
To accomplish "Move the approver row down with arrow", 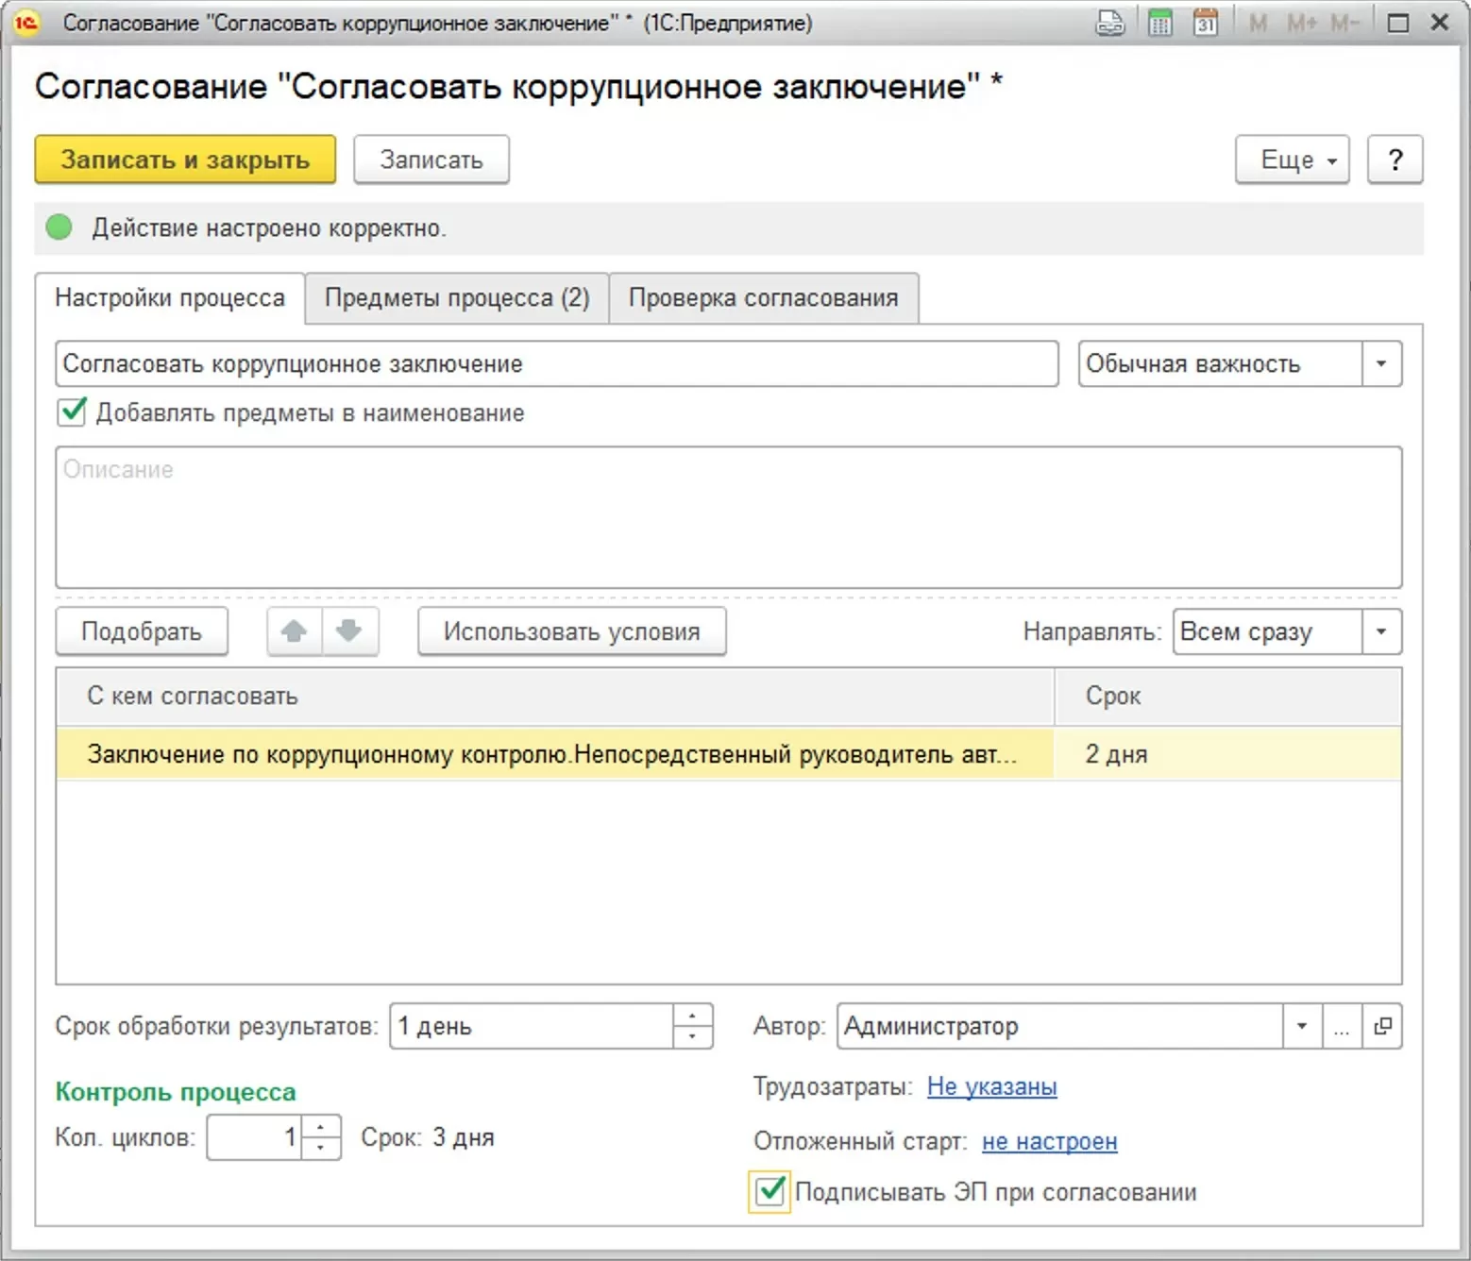I will tap(349, 631).
